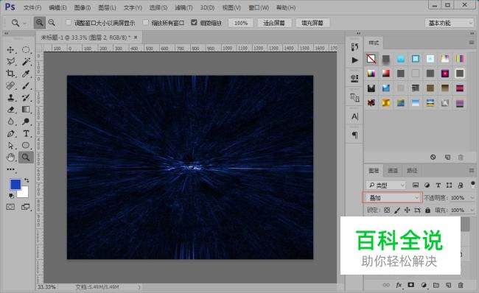Screen dimensions: 479x293
Task: Uncheck the scrubby zoom checkbox
Action: click(194, 22)
